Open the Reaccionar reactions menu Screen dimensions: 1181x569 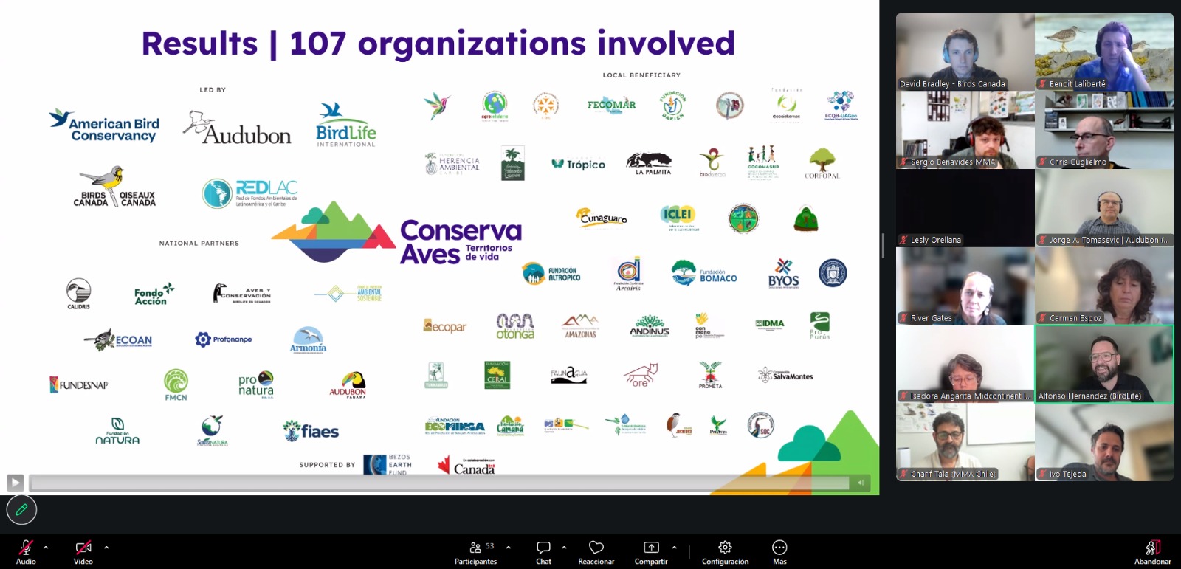pyautogui.click(x=596, y=551)
